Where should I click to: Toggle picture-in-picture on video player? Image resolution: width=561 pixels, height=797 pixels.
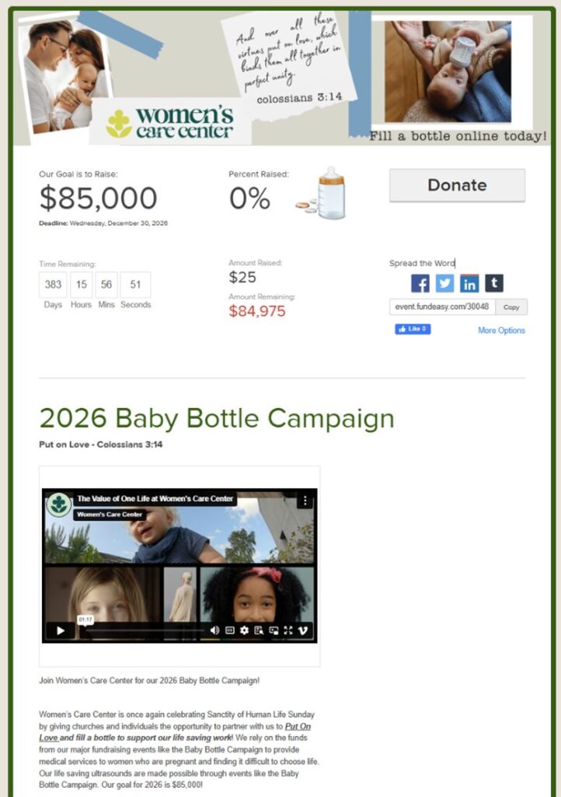[274, 630]
